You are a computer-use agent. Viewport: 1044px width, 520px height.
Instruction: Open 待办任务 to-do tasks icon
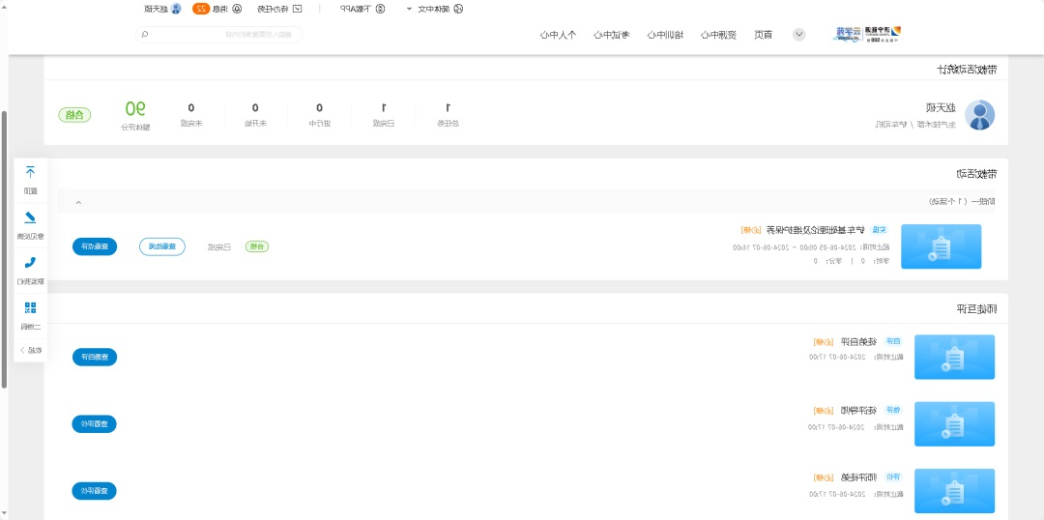point(298,8)
